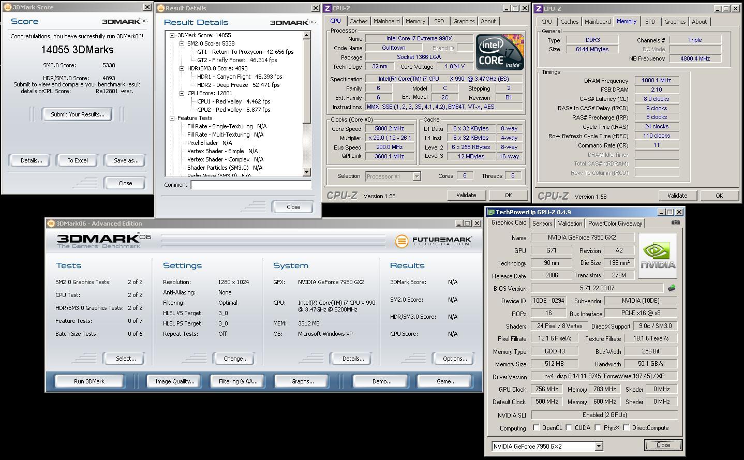Click the To Excel button
The image size is (744, 460).
point(78,160)
